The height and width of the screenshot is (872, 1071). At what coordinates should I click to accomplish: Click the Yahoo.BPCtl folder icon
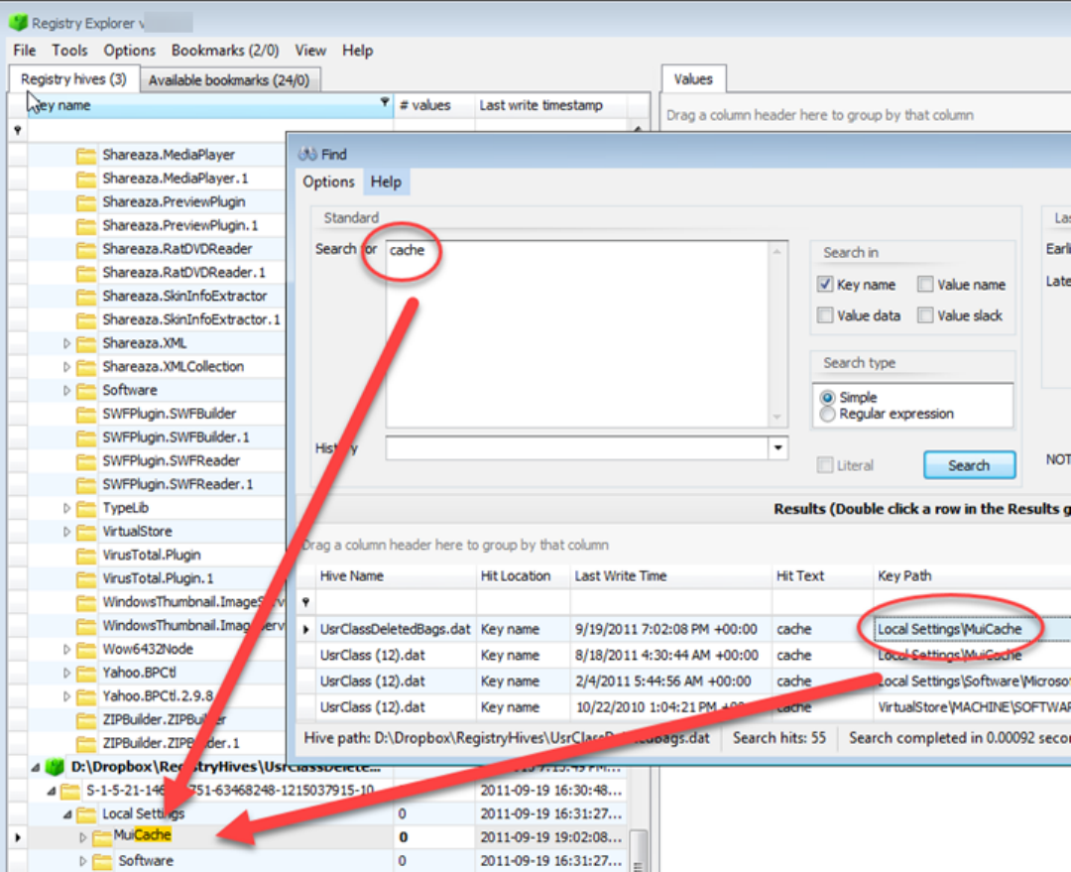click(x=86, y=674)
